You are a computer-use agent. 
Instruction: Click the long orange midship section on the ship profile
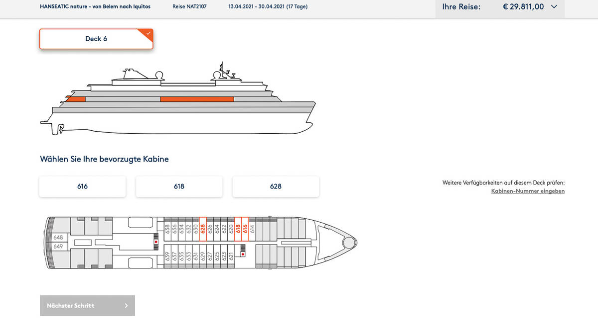(x=197, y=99)
